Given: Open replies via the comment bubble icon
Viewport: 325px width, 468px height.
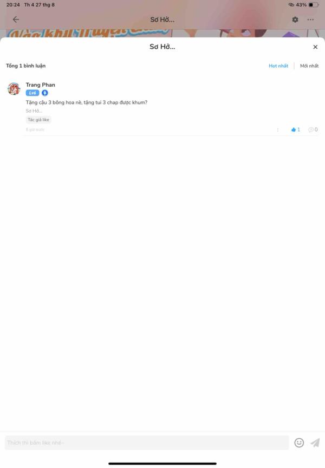Looking at the screenshot, I should click(313, 129).
